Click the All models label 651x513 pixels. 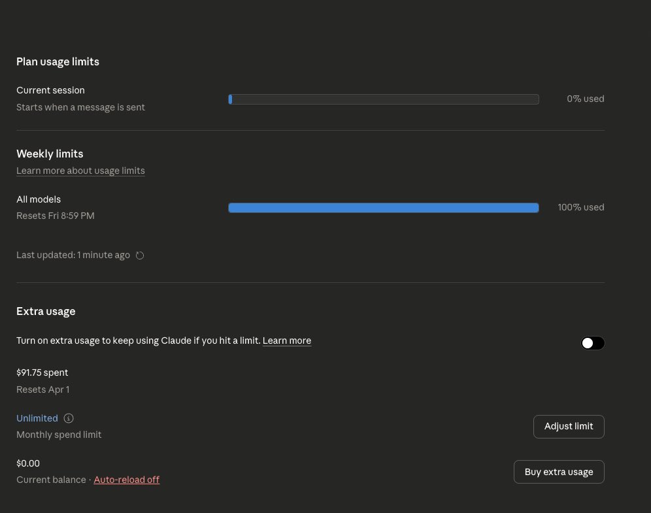38,199
